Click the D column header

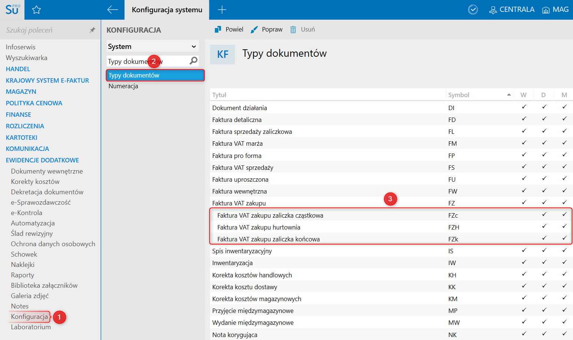pyautogui.click(x=543, y=95)
